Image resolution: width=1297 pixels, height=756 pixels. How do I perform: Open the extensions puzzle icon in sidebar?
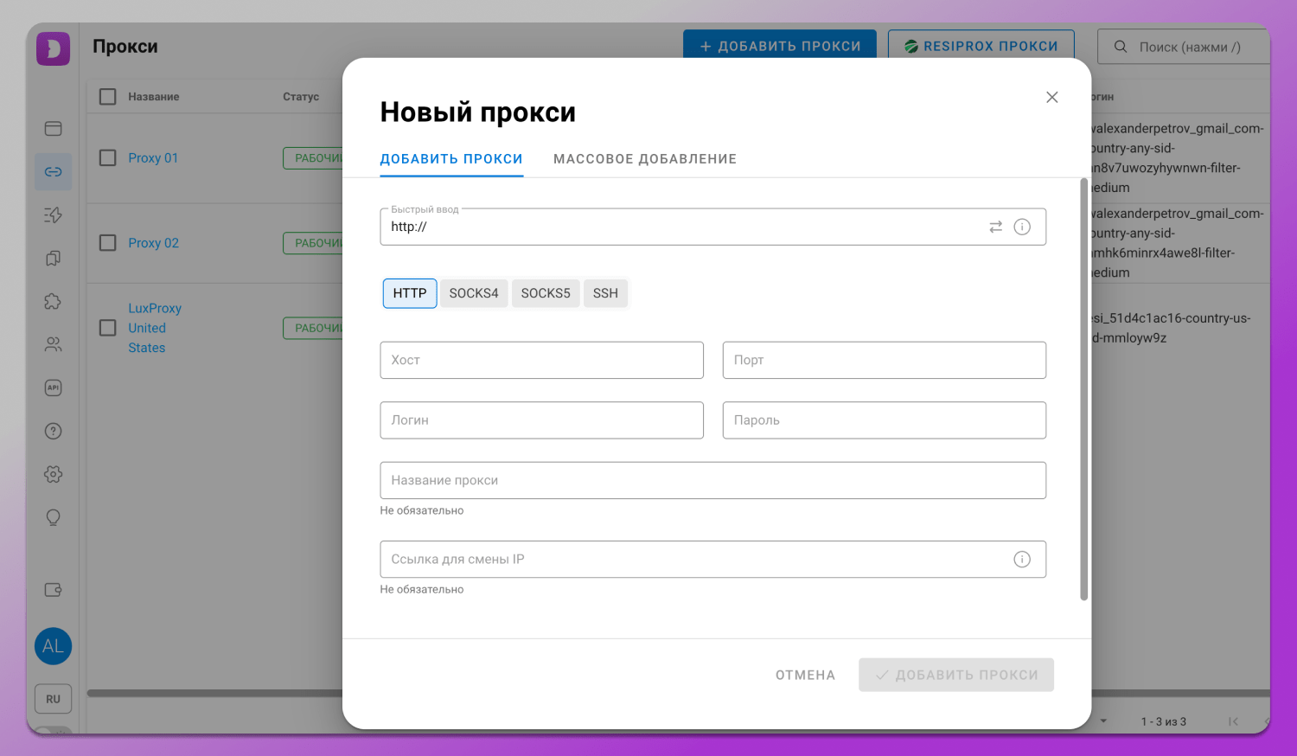coord(53,301)
